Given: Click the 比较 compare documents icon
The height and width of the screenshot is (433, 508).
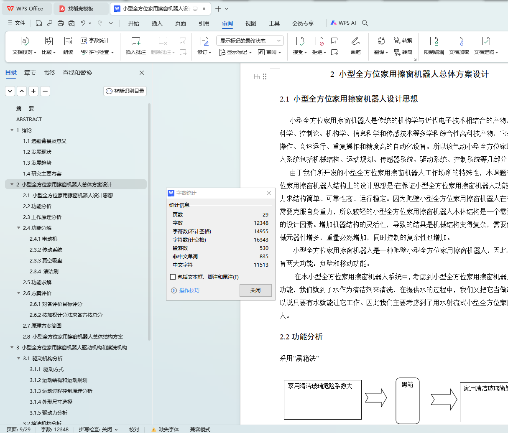Looking at the screenshot, I should coord(49,41).
